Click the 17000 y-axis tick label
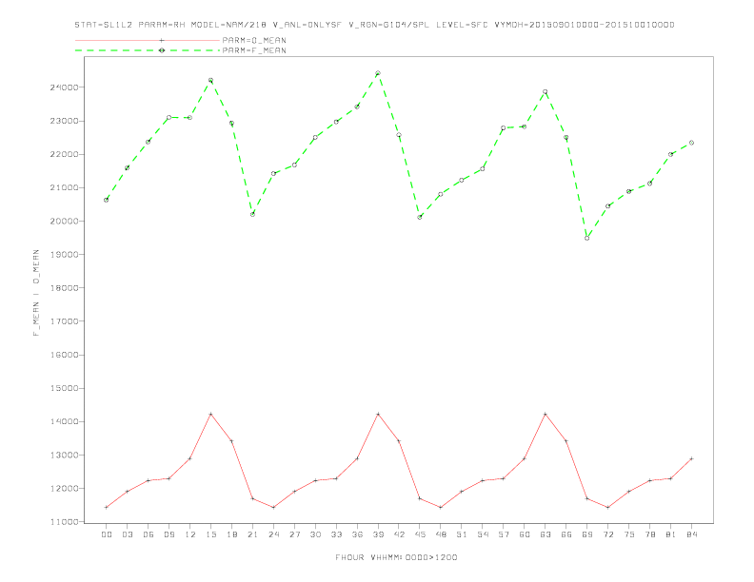This screenshot has height=582, width=754. tap(65, 321)
